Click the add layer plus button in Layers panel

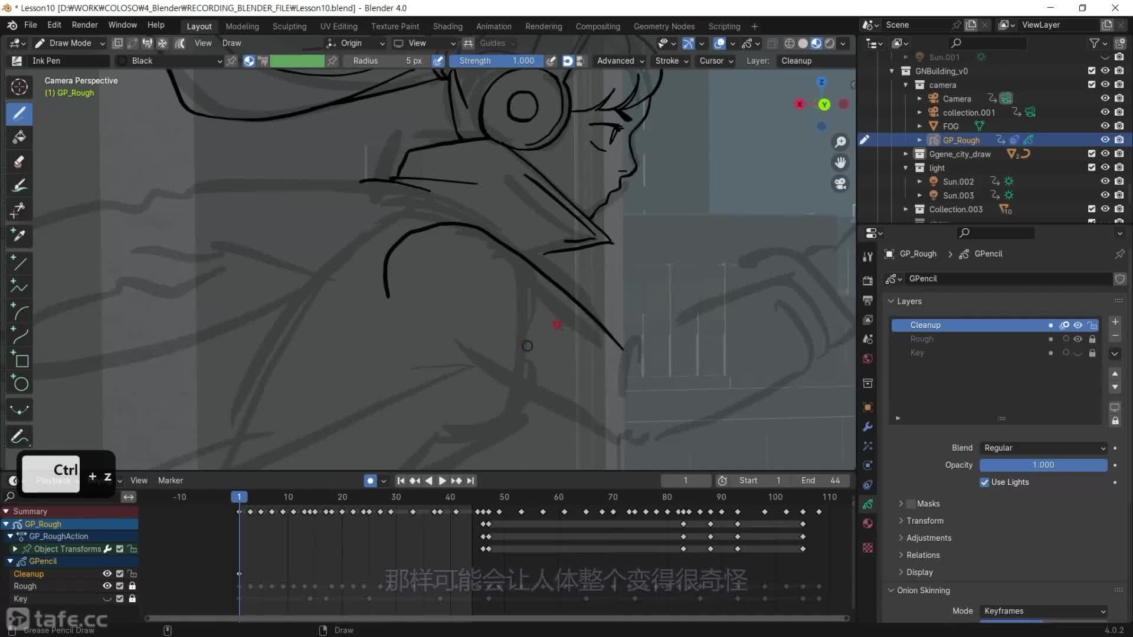(x=1114, y=322)
